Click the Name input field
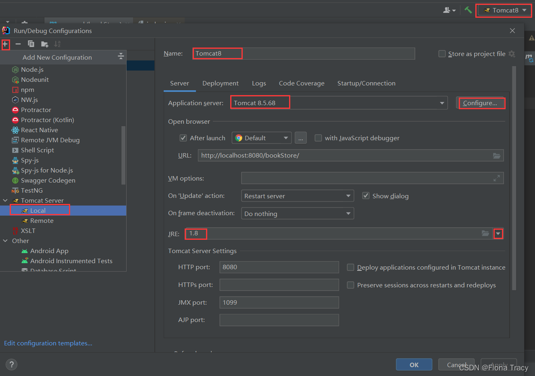Screen dimensions: 535x376 click(x=304, y=53)
